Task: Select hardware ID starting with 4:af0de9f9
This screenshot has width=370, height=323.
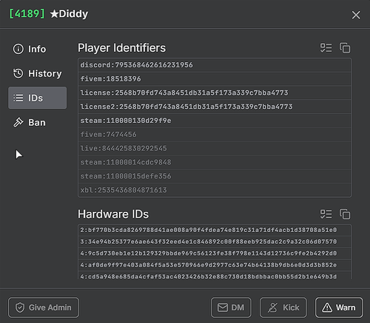Action: point(215,265)
